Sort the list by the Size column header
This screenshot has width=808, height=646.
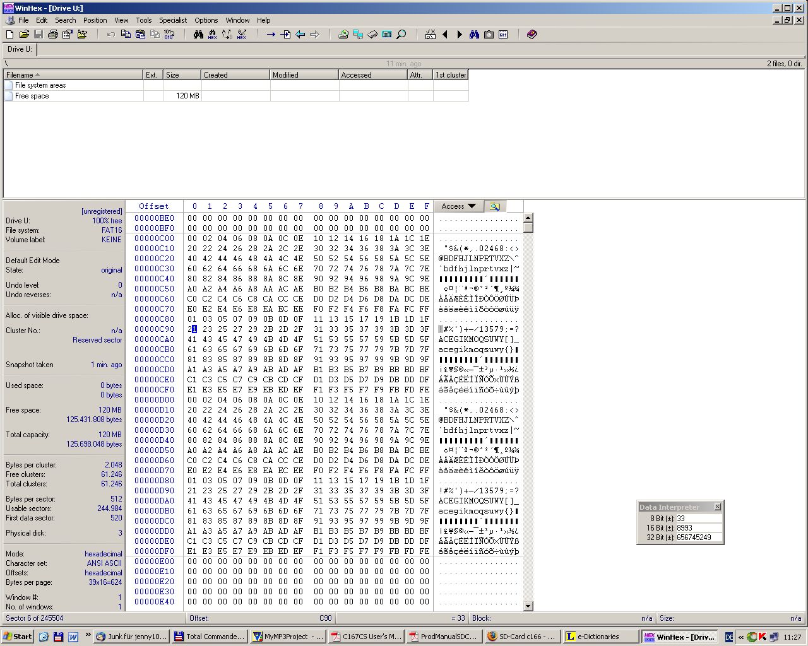click(x=182, y=74)
